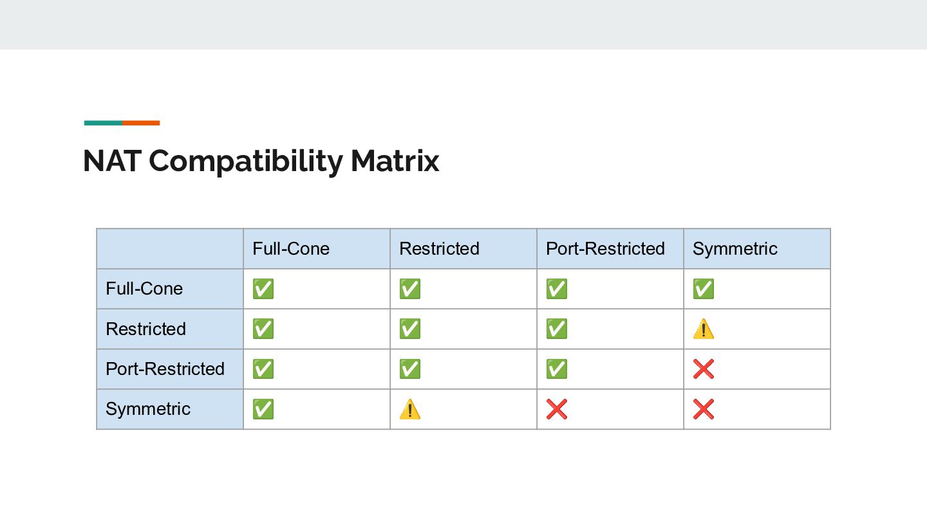Click the Full-Cone row label
The height and width of the screenshot is (521, 927).
(x=144, y=289)
